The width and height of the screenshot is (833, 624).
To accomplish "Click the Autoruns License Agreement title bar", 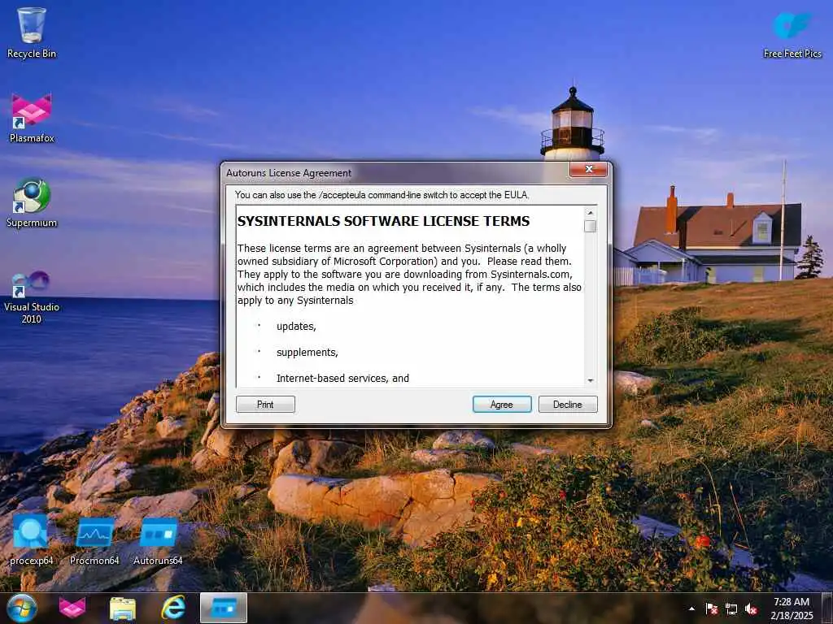I will coord(396,172).
